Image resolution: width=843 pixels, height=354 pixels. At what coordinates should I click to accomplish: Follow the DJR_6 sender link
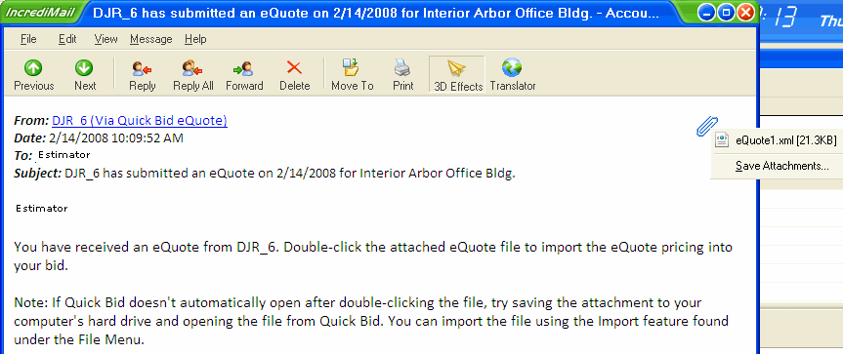140,121
